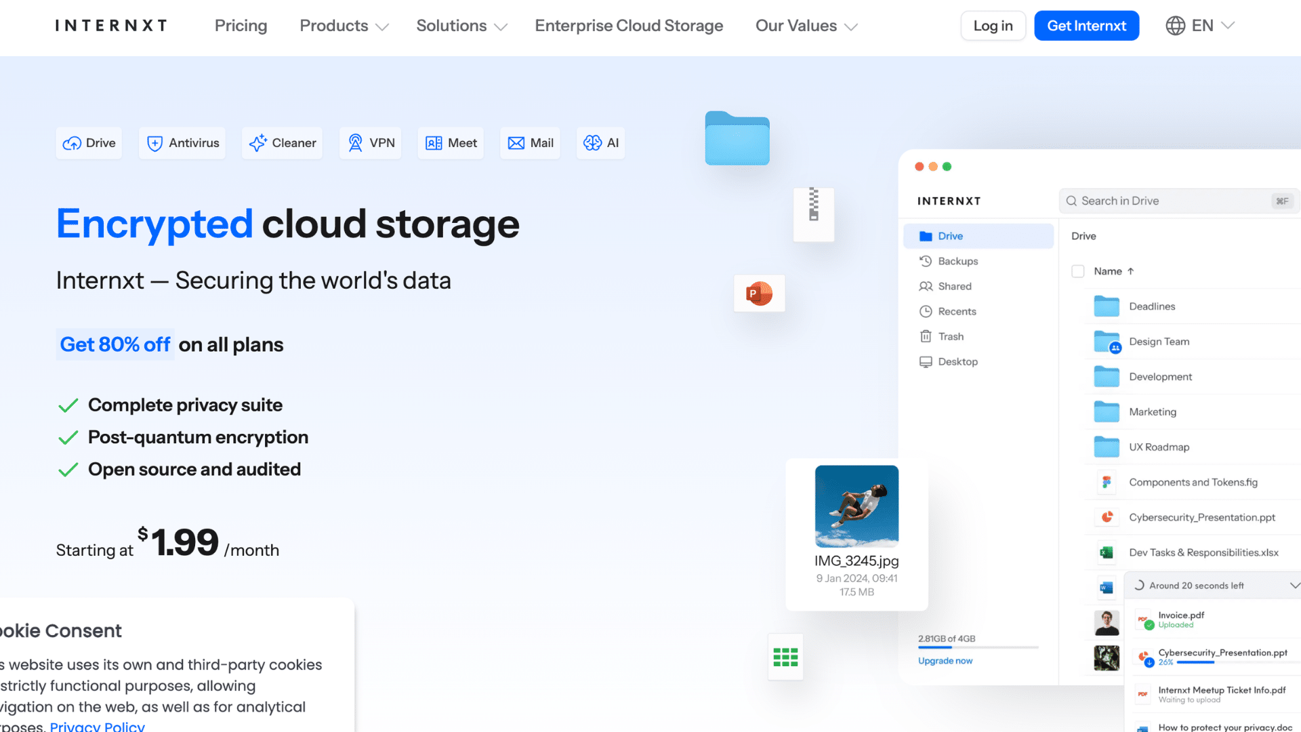1301x732 pixels.
Task: Collapse the upload progress panel chevron
Action: [x=1295, y=586]
